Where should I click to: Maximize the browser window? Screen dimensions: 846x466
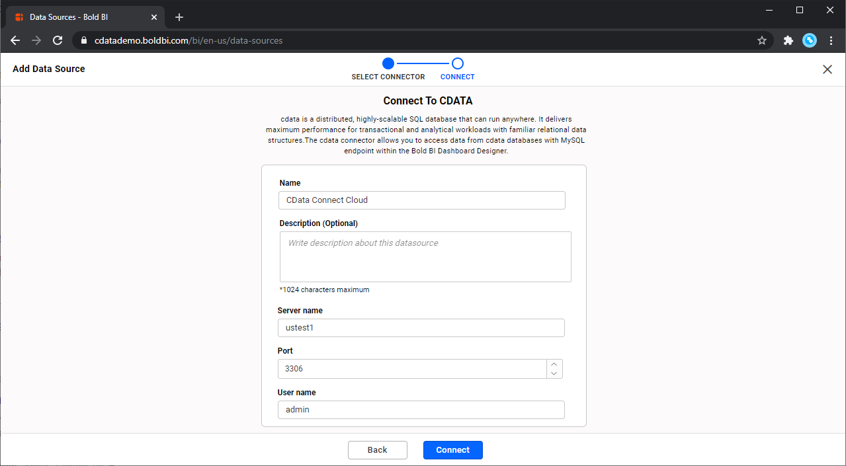pos(800,10)
